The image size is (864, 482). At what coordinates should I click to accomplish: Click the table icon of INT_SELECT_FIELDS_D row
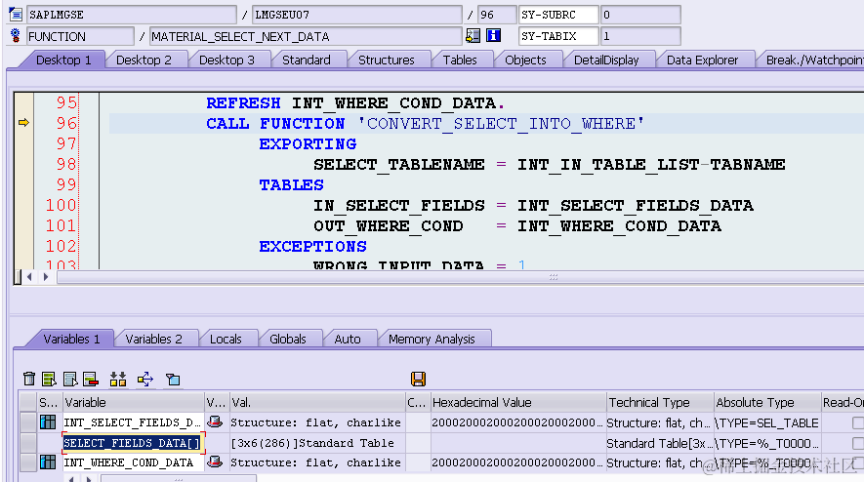coord(48,422)
